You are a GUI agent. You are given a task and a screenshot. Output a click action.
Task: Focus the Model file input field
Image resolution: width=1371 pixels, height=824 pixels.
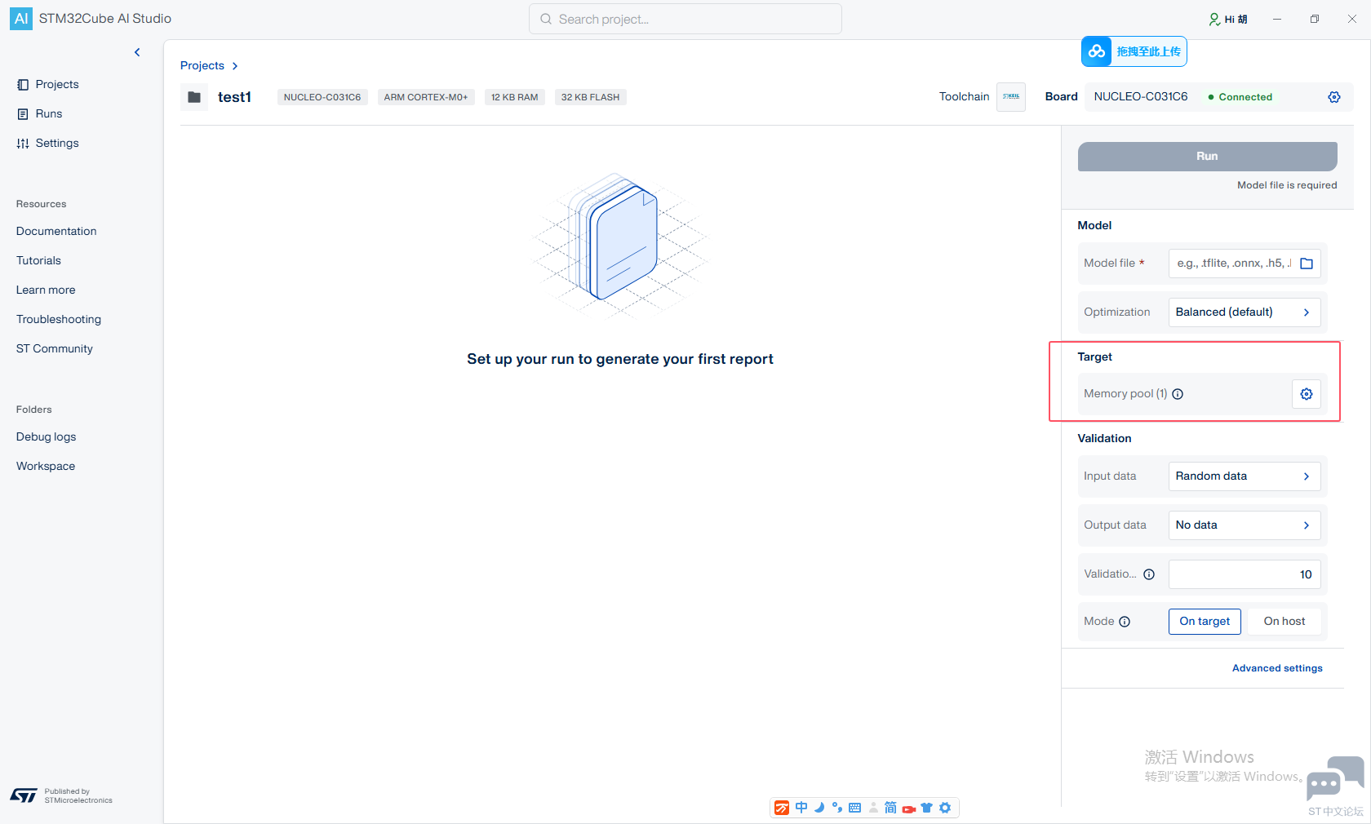(1232, 263)
